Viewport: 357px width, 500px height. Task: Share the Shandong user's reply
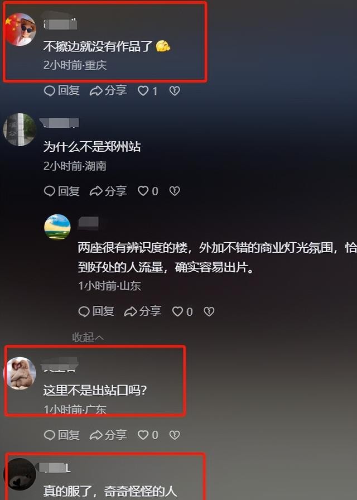[x=142, y=311]
